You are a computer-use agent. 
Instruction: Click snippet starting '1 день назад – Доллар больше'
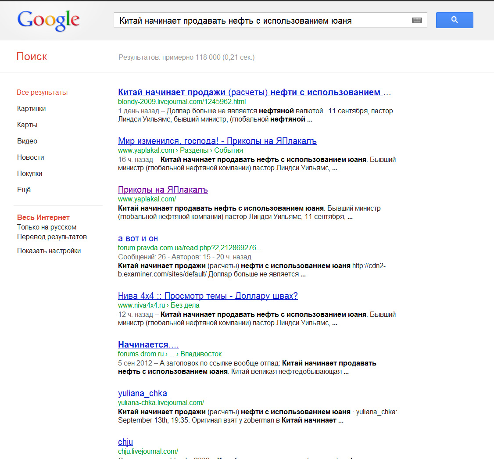tap(255, 115)
